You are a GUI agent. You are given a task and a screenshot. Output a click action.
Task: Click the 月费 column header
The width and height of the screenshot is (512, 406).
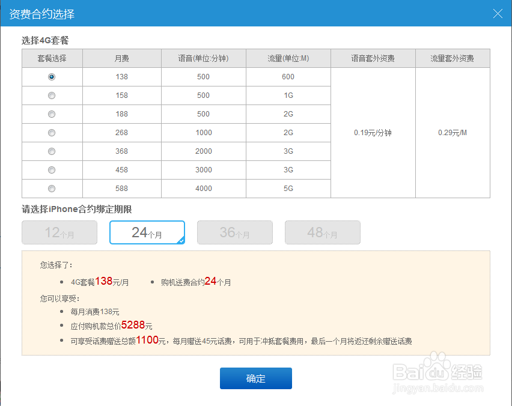121,58
